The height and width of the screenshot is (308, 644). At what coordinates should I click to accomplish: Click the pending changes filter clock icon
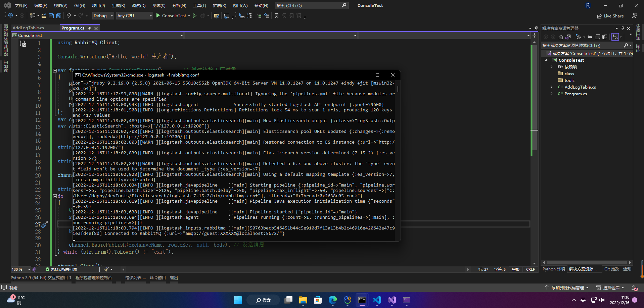tap(578, 37)
